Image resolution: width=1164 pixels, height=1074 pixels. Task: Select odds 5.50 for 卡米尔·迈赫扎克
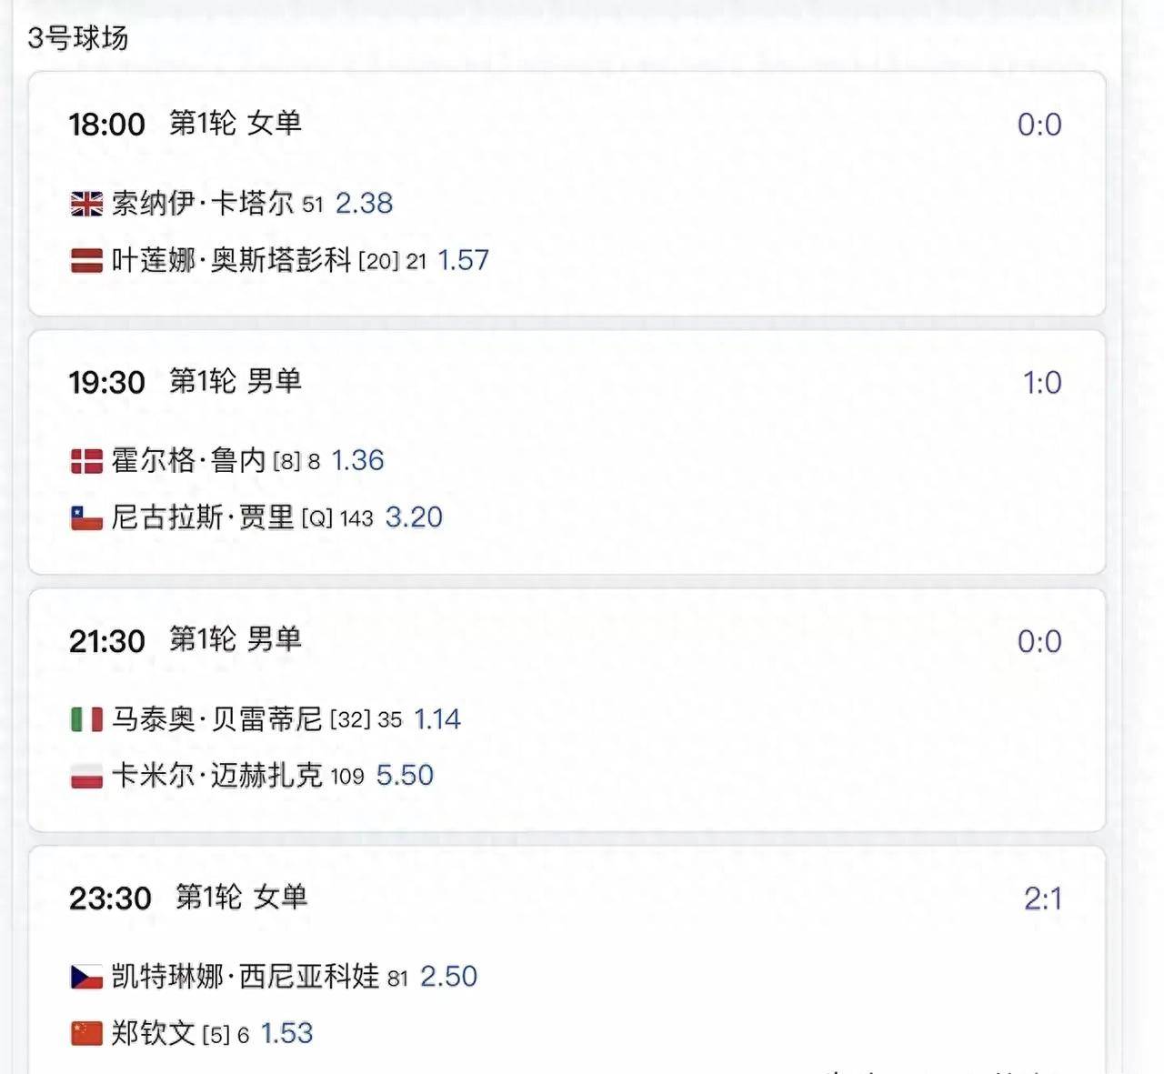click(x=405, y=775)
